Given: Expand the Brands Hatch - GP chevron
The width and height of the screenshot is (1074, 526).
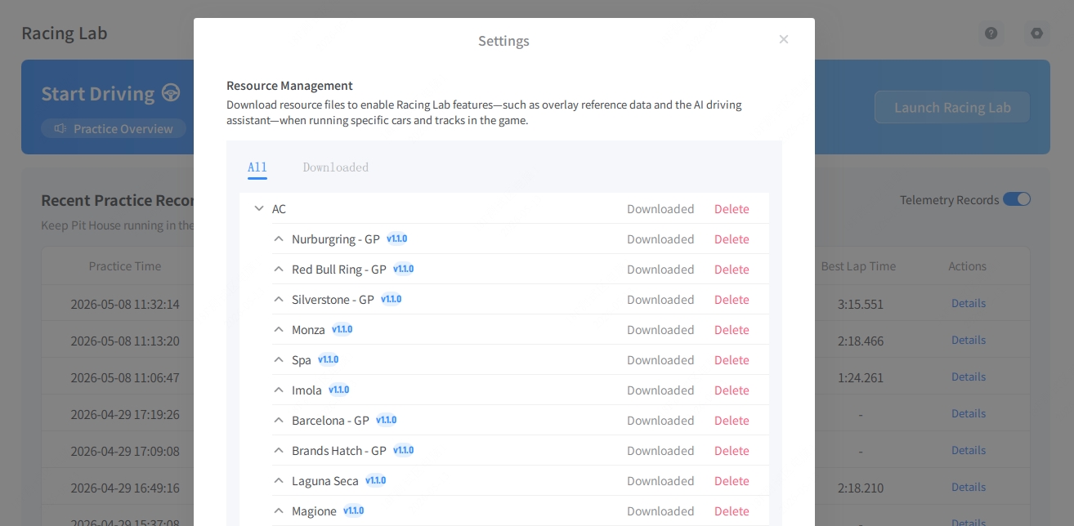Looking at the screenshot, I should (x=279, y=450).
